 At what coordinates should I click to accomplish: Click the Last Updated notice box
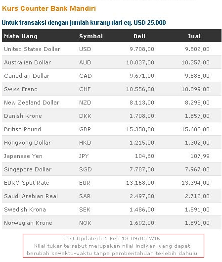point(113,246)
